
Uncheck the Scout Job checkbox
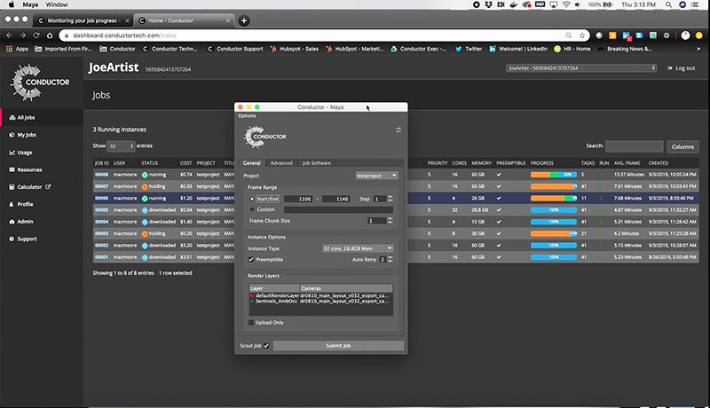[x=265, y=345]
